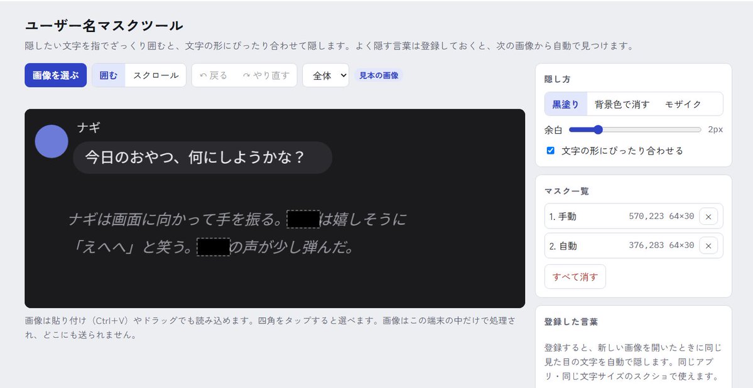Screen dimensions: 753x388
Task: Remove the 自動 mask entry
Action: tap(708, 246)
